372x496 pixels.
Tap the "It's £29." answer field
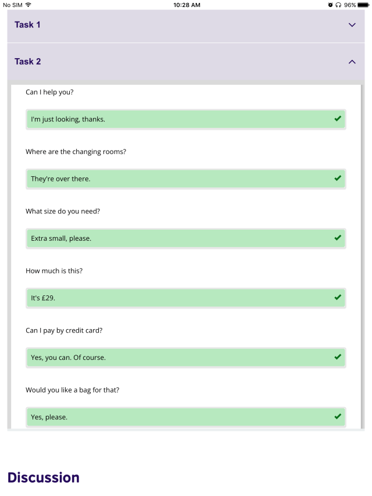click(174, 298)
